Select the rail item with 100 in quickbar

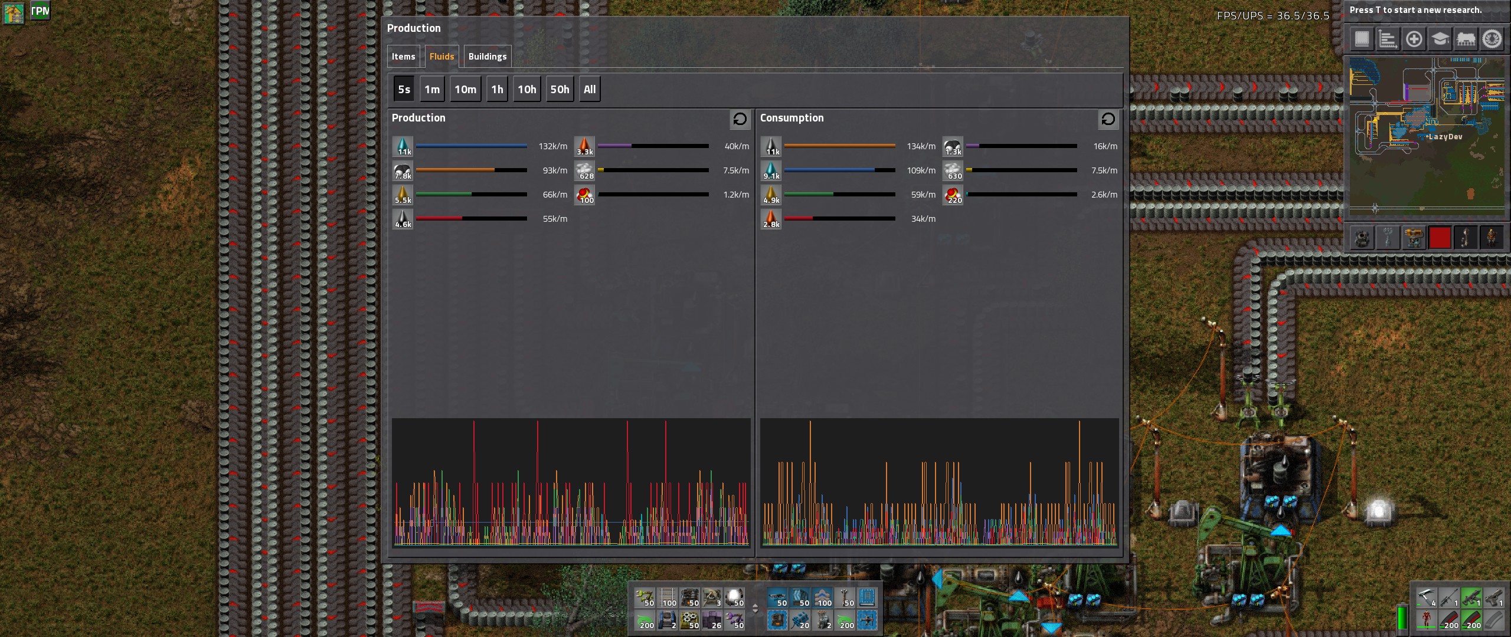pyautogui.click(x=668, y=597)
